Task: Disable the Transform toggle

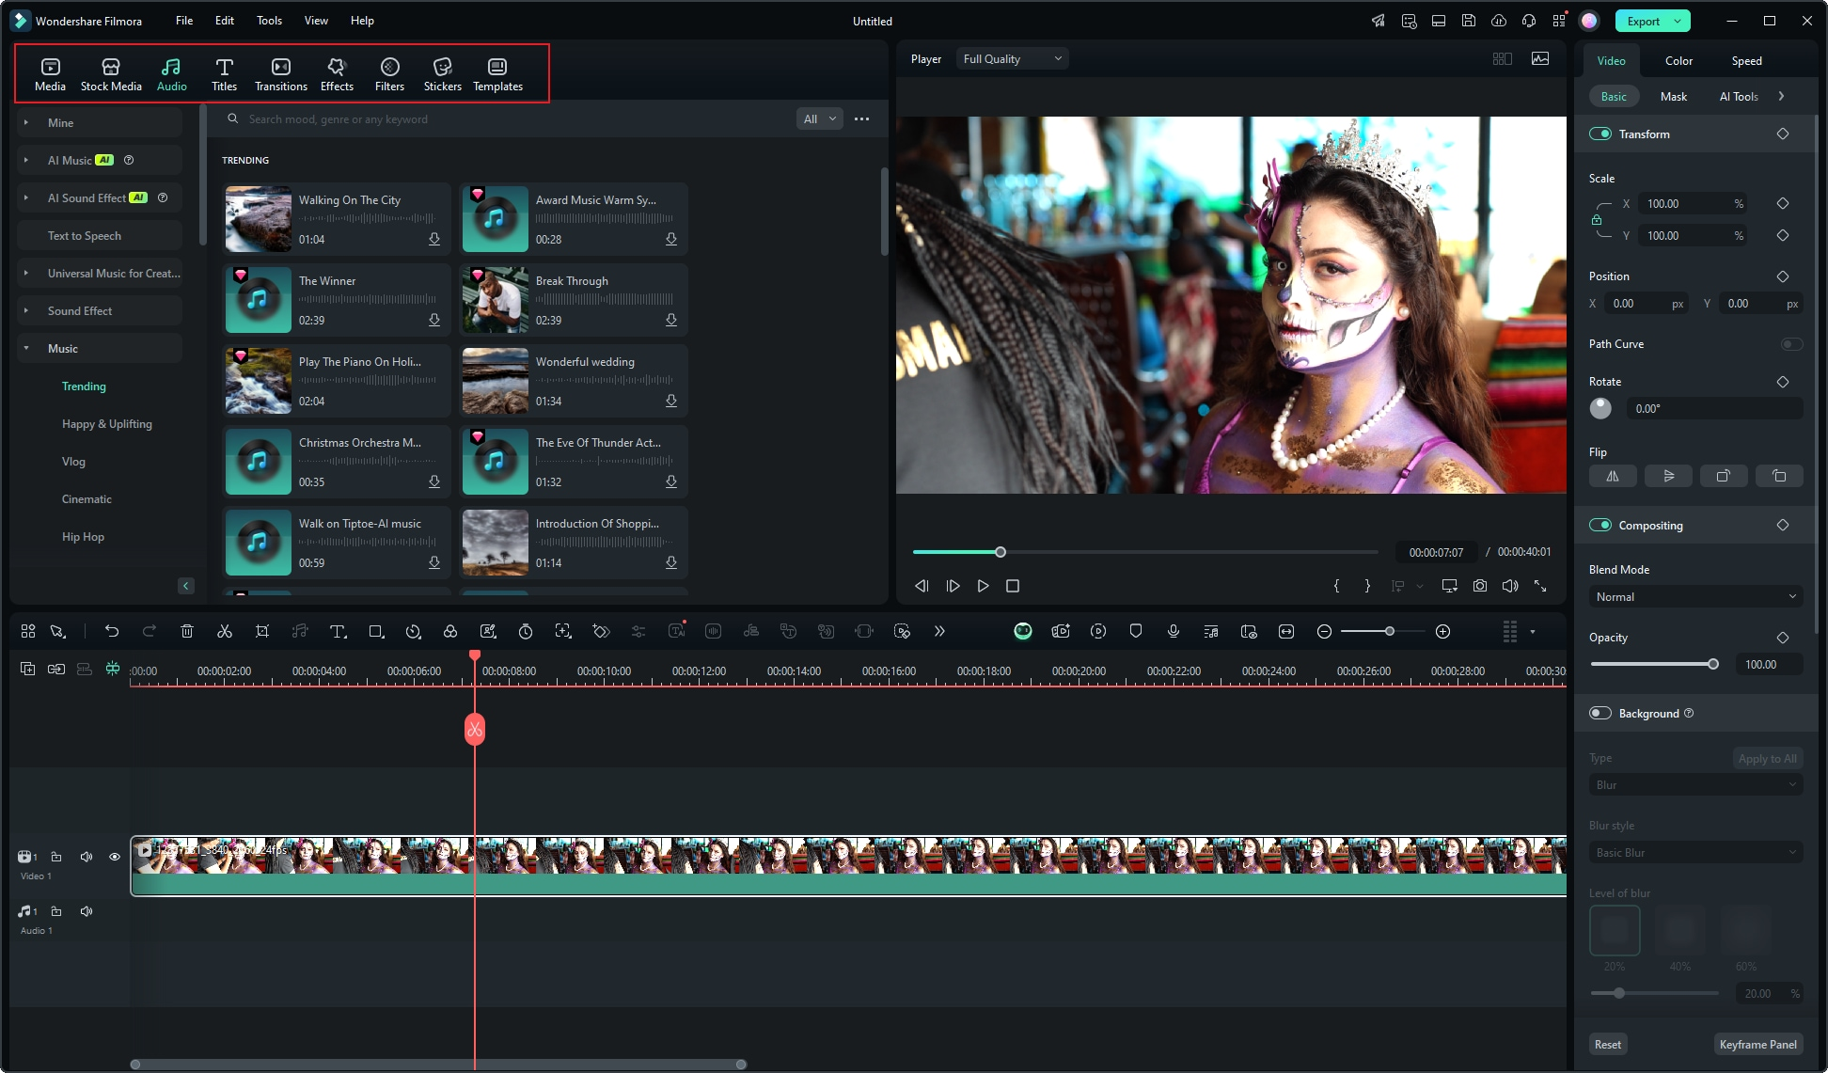Action: pyautogui.click(x=1600, y=134)
